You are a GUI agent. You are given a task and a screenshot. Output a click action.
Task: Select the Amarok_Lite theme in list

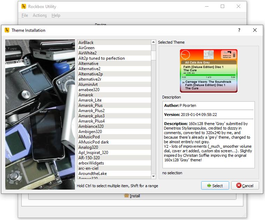coord(90,100)
